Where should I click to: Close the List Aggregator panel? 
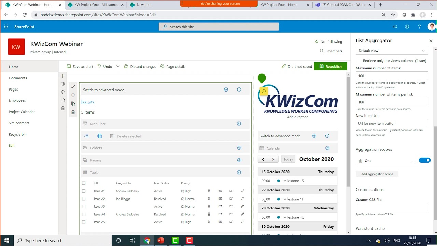pos(431,41)
